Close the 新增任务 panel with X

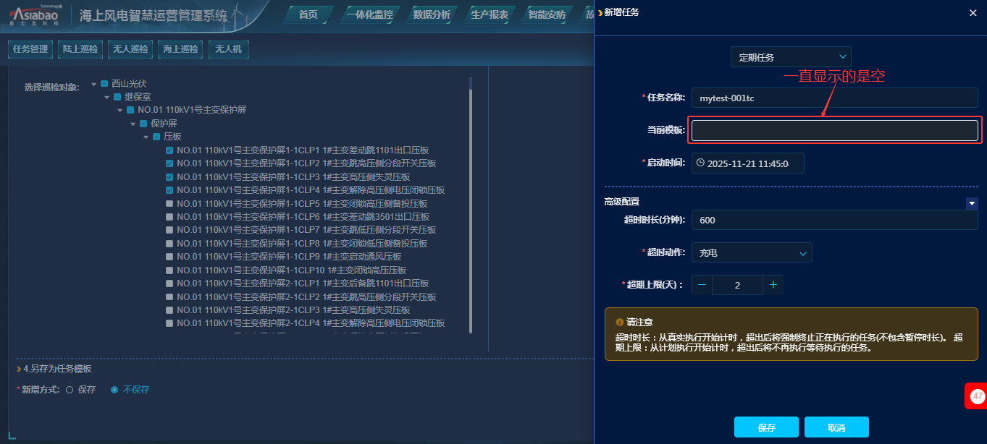(972, 12)
